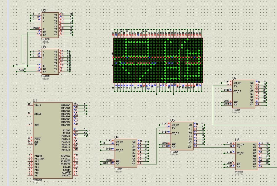This screenshot has height=186, width=277.
Task: Click the SH_CP pin on U7
Action: 237,83
